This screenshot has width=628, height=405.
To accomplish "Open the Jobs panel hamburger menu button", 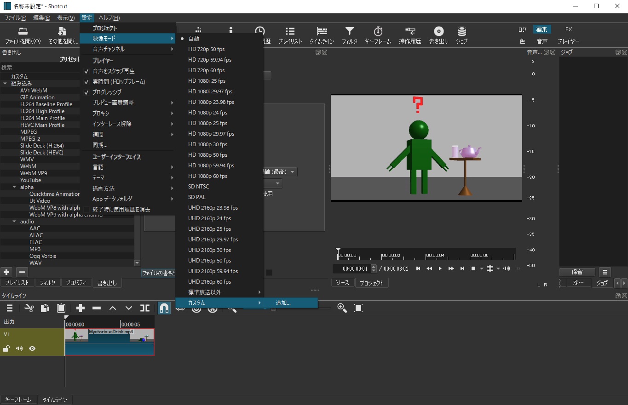I will point(605,272).
